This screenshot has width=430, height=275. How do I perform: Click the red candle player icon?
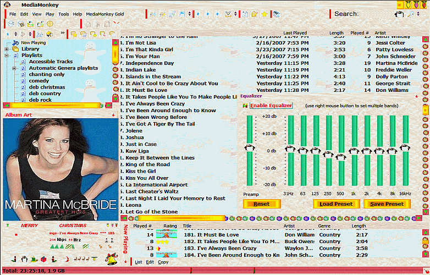[x=15, y=258]
